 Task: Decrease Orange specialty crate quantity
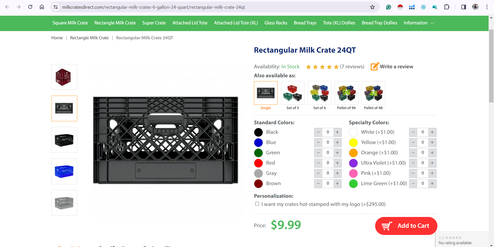click(x=413, y=153)
